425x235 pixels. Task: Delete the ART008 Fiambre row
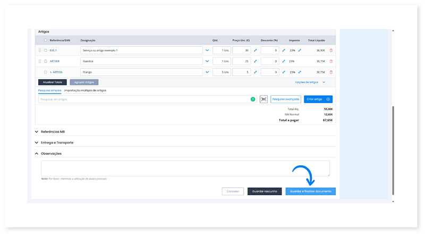331,61
